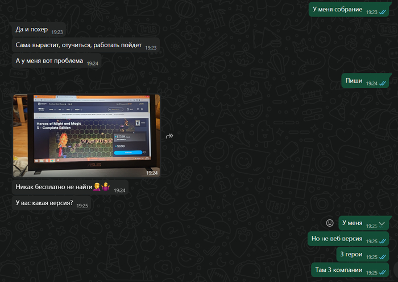The height and width of the screenshot is (282, 398).
Task: Select the "Пиши" sent message bubble
Action: coord(354,82)
